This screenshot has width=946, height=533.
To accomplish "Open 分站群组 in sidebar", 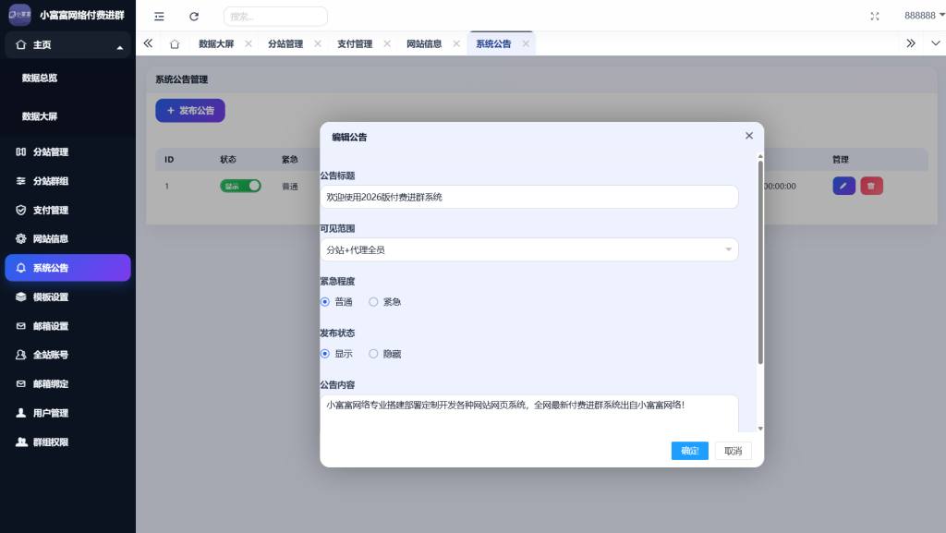I will 67,181.
